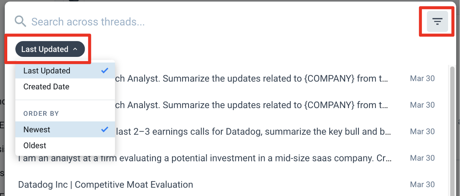The width and height of the screenshot is (461, 196).
Task: Choose Created Date sort option
Action: tap(46, 87)
